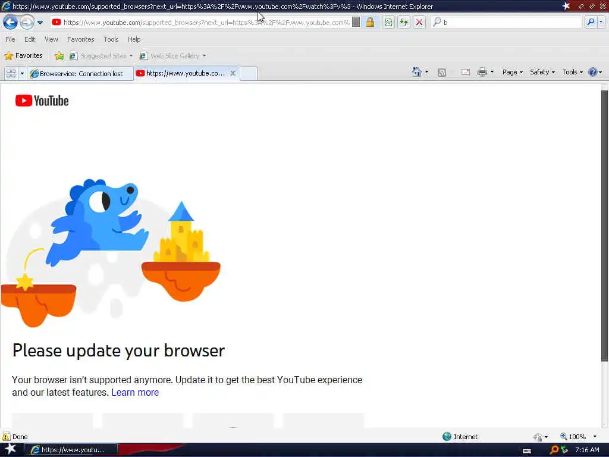Click the Forward navigation arrow button

click(x=27, y=22)
